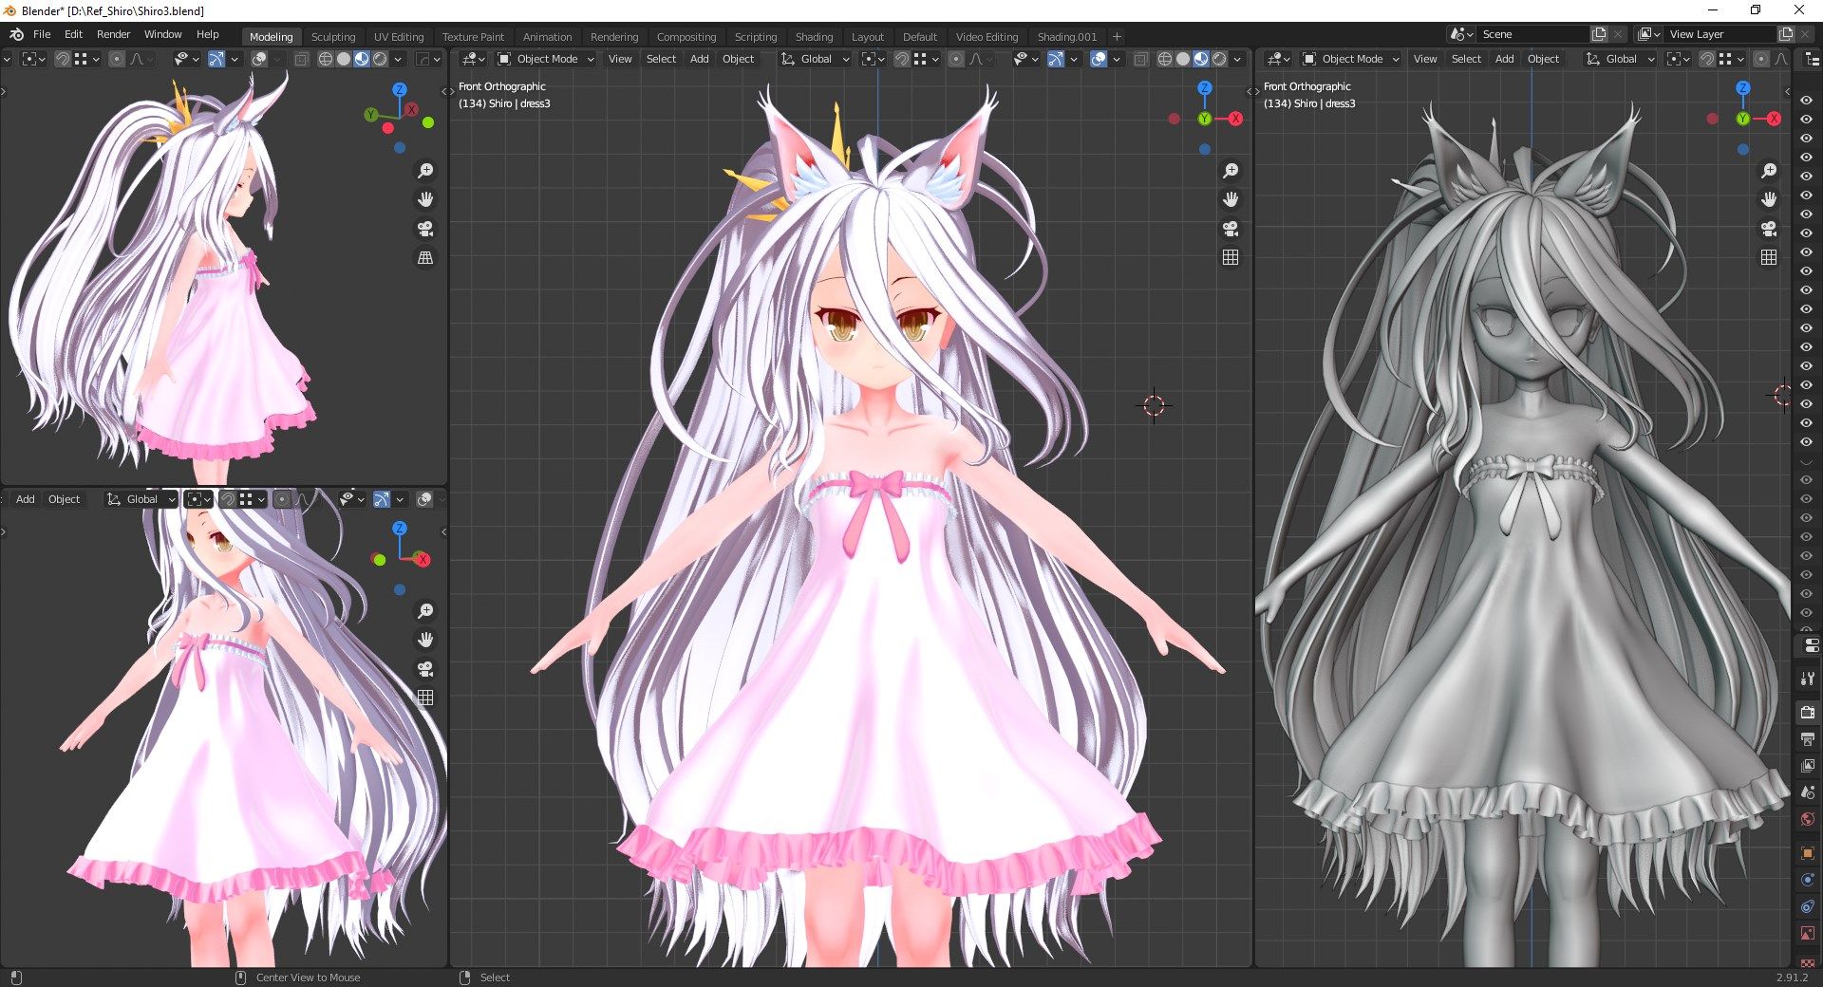
Task: Open Global orientation dropdown in bottom-left viewport
Action: (x=141, y=499)
